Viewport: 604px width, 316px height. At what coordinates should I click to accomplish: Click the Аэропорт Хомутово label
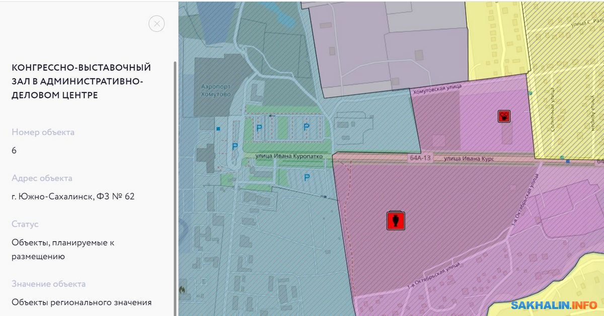[215, 90]
